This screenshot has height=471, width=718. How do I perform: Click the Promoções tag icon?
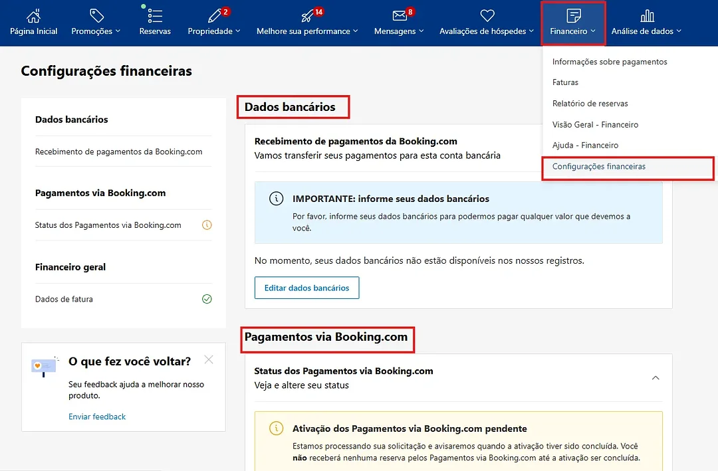[x=96, y=16]
